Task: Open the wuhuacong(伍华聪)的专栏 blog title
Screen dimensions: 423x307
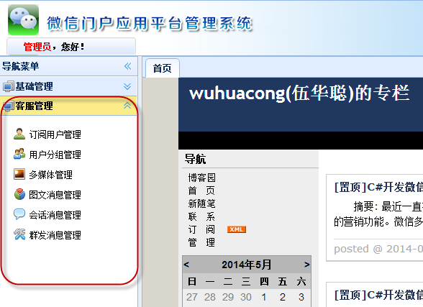Action: (x=299, y=93)
